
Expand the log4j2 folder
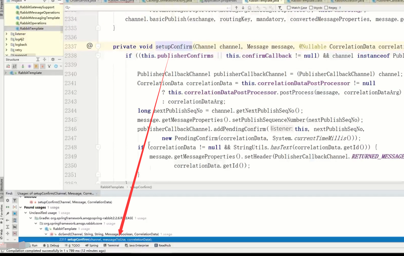tap(6, 39)
